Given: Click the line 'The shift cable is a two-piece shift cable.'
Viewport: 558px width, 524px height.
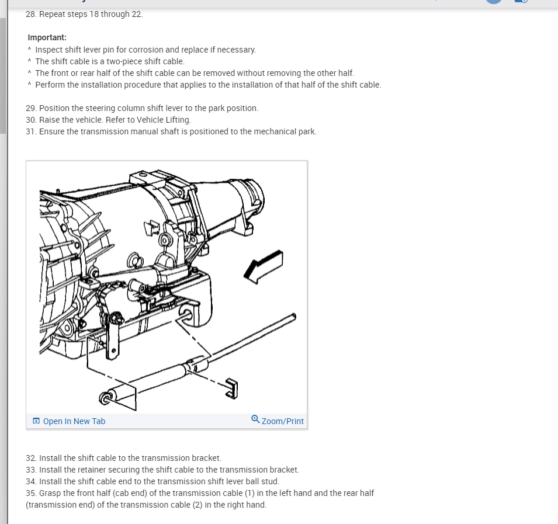Looking at the screenshot, I should [x=110, y=61].
